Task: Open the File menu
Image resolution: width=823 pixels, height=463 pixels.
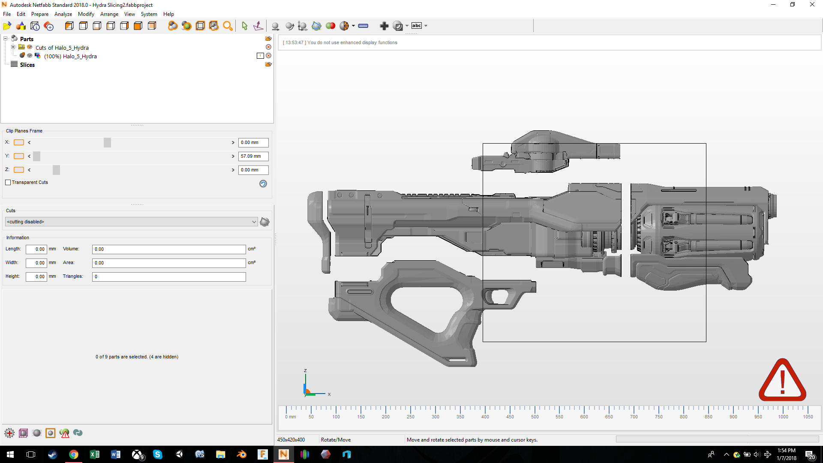Action: [x=7, y=14]
